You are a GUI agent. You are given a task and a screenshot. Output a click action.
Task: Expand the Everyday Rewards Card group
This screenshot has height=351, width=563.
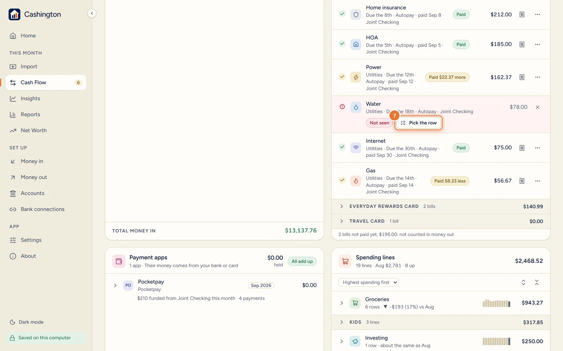click(342, 206)
